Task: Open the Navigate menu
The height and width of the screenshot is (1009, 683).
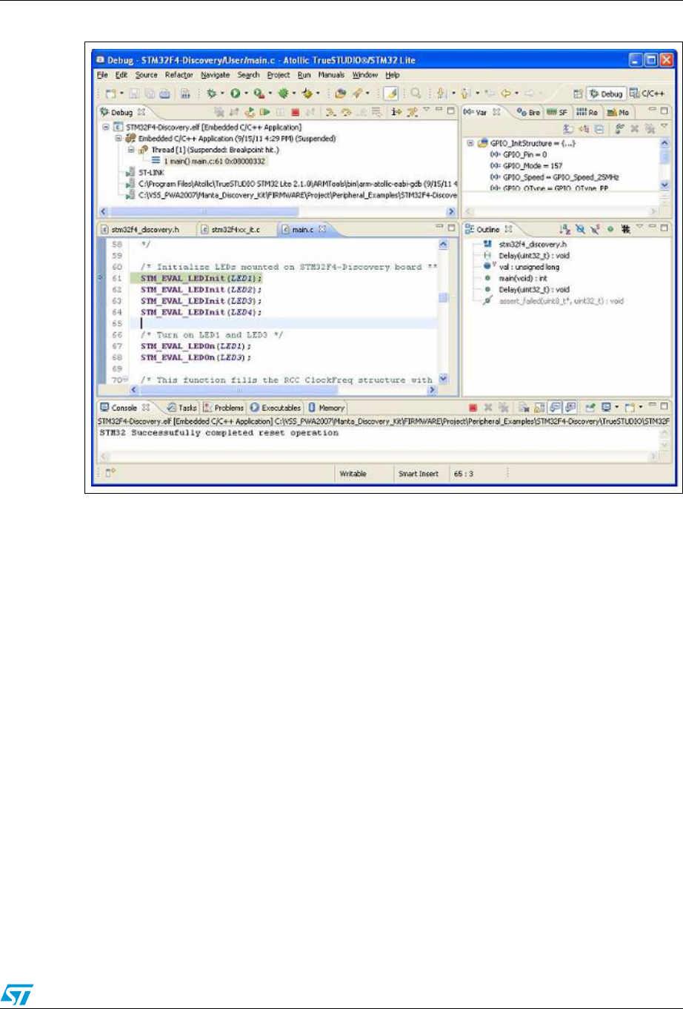Action: (216, 75)
